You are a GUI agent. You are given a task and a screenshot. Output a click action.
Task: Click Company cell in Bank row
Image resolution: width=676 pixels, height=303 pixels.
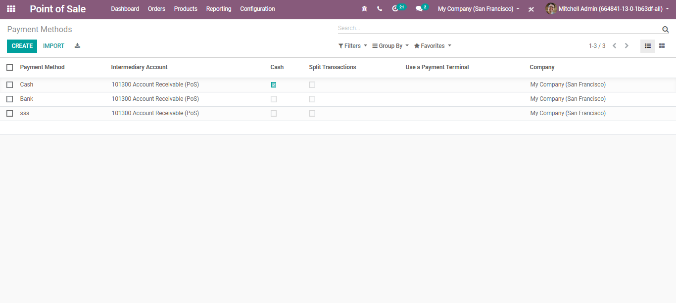click(x=568, y=99)
